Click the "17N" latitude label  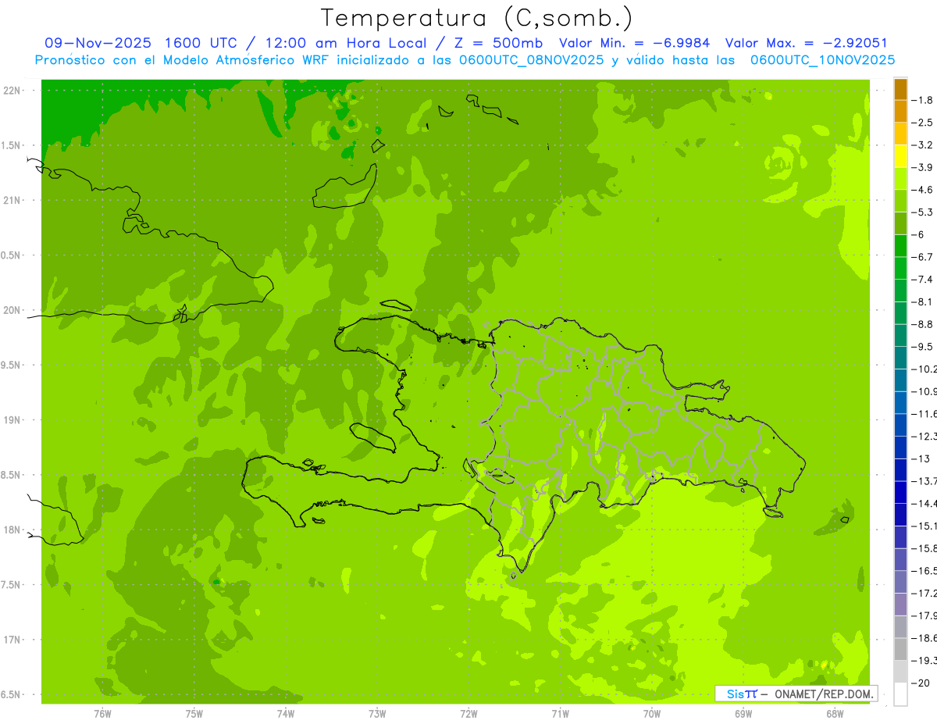[x=11, y=640]
